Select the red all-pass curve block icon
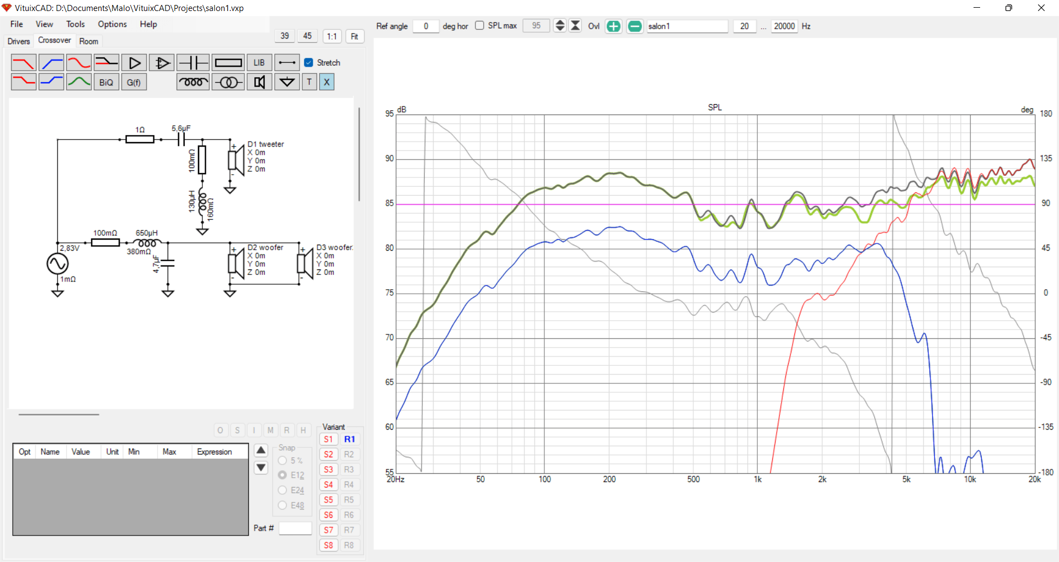Viewport: 1059px width, 562px height. point(79,63)
